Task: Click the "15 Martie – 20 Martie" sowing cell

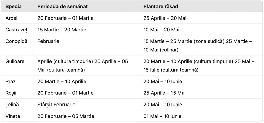Action: 62,30
